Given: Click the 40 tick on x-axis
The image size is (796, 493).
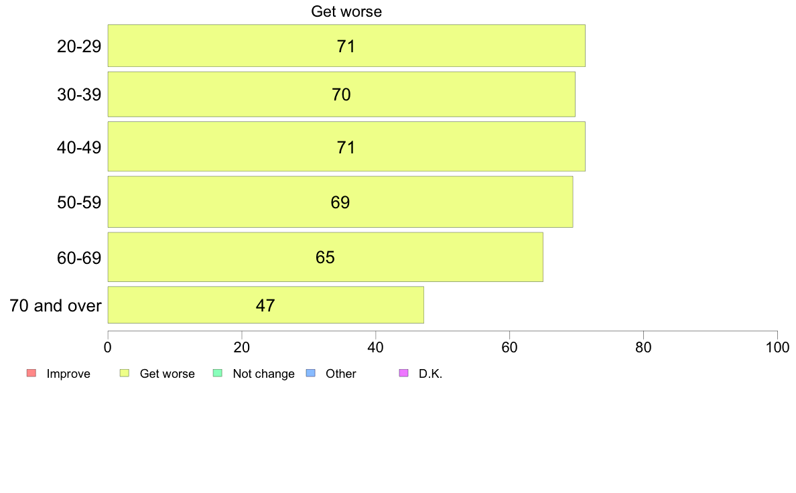Looking at the screenshot, I should 376,347.
